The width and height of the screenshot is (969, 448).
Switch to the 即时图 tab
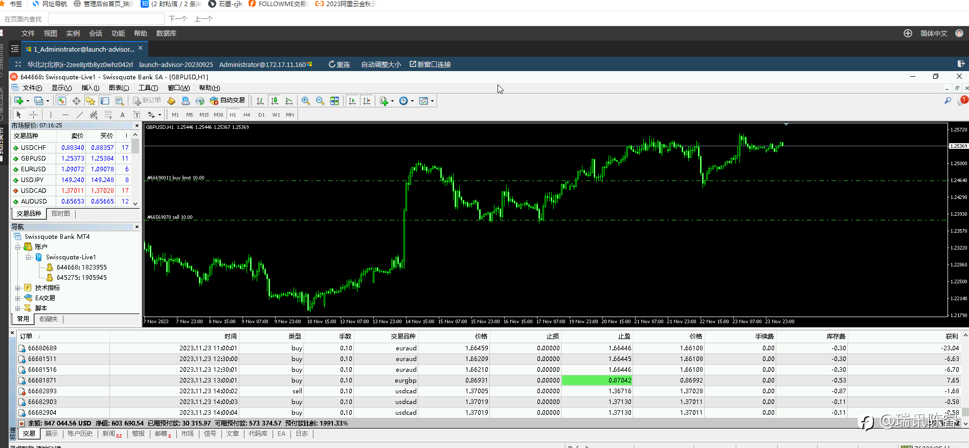tap(61, 214)
